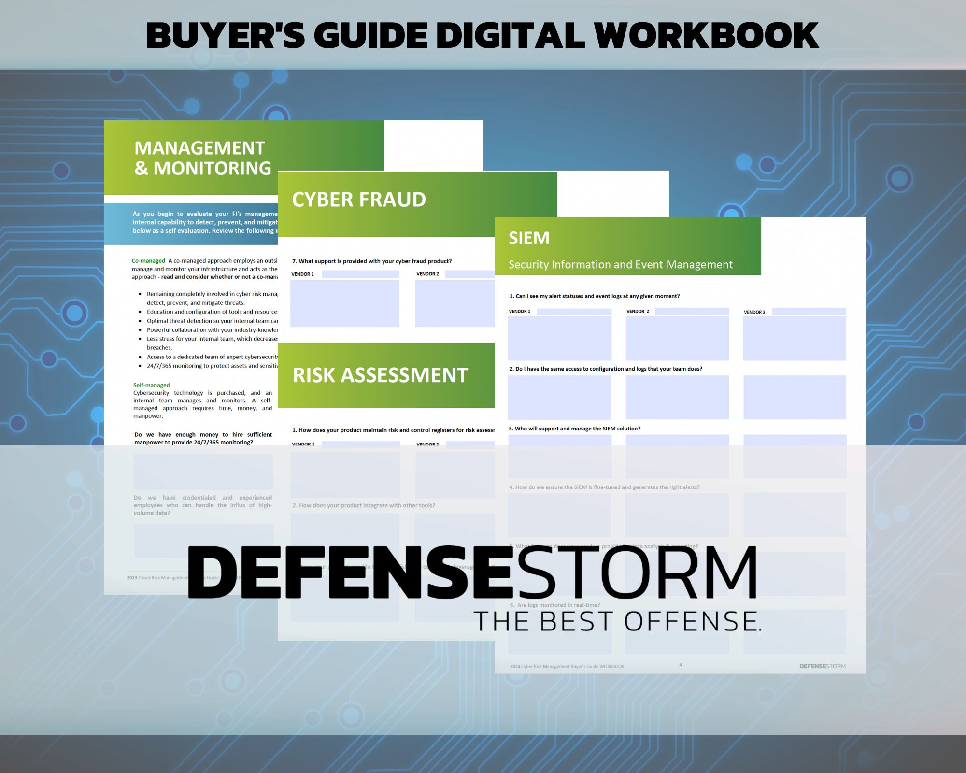966x773 pixels.
Task: Click the SIEM page footer "2023 Cyber Risk Management Buyer's Guide WORKBOOK"
Action: point(567,666)
